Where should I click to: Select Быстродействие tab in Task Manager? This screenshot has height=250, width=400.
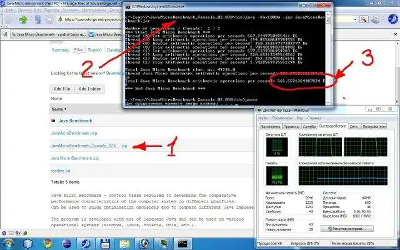pos(332,126)
